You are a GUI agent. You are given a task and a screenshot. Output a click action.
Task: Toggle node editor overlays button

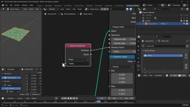tap(131, 9)
